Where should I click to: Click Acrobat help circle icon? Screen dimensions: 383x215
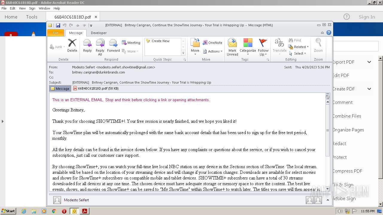click(x=346, y=17)
